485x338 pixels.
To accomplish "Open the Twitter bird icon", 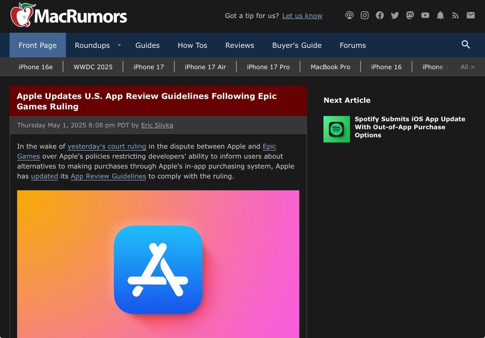I will (395, 15).
